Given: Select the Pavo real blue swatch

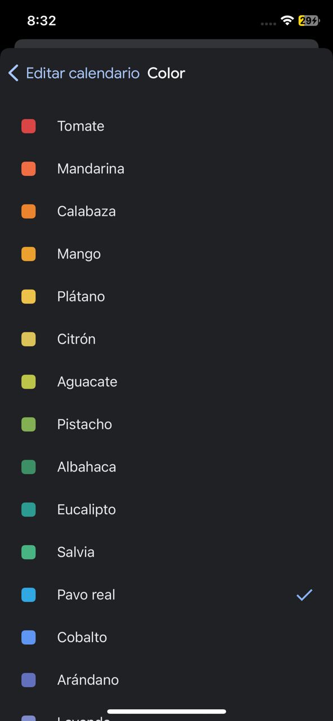Looking at the screenshot, I should [x=29, y=595].
